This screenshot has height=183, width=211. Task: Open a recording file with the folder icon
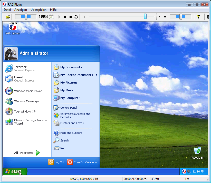click(8, 17)
